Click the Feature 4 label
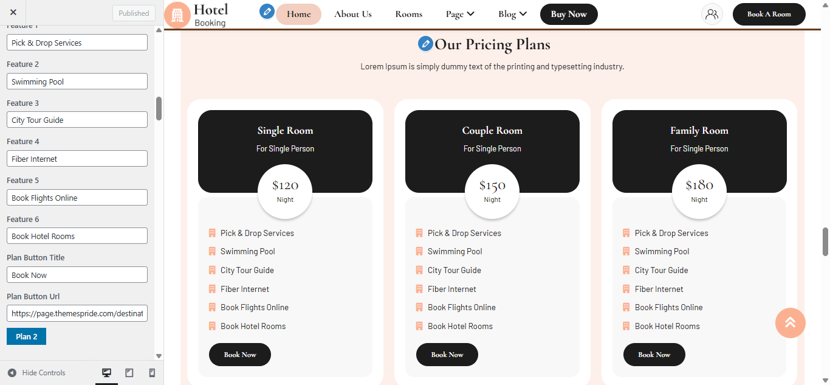 (23, 142)
